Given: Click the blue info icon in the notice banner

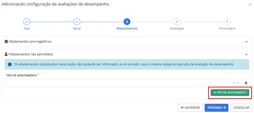Looking at the screenshot, I should [x=10, y=64].
